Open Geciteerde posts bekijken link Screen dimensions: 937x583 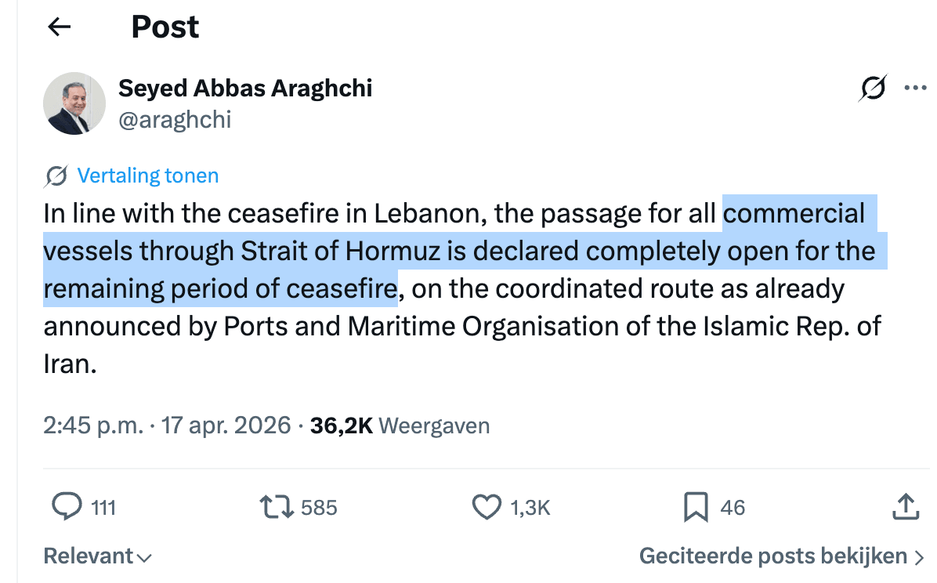[x=773, y=556]
